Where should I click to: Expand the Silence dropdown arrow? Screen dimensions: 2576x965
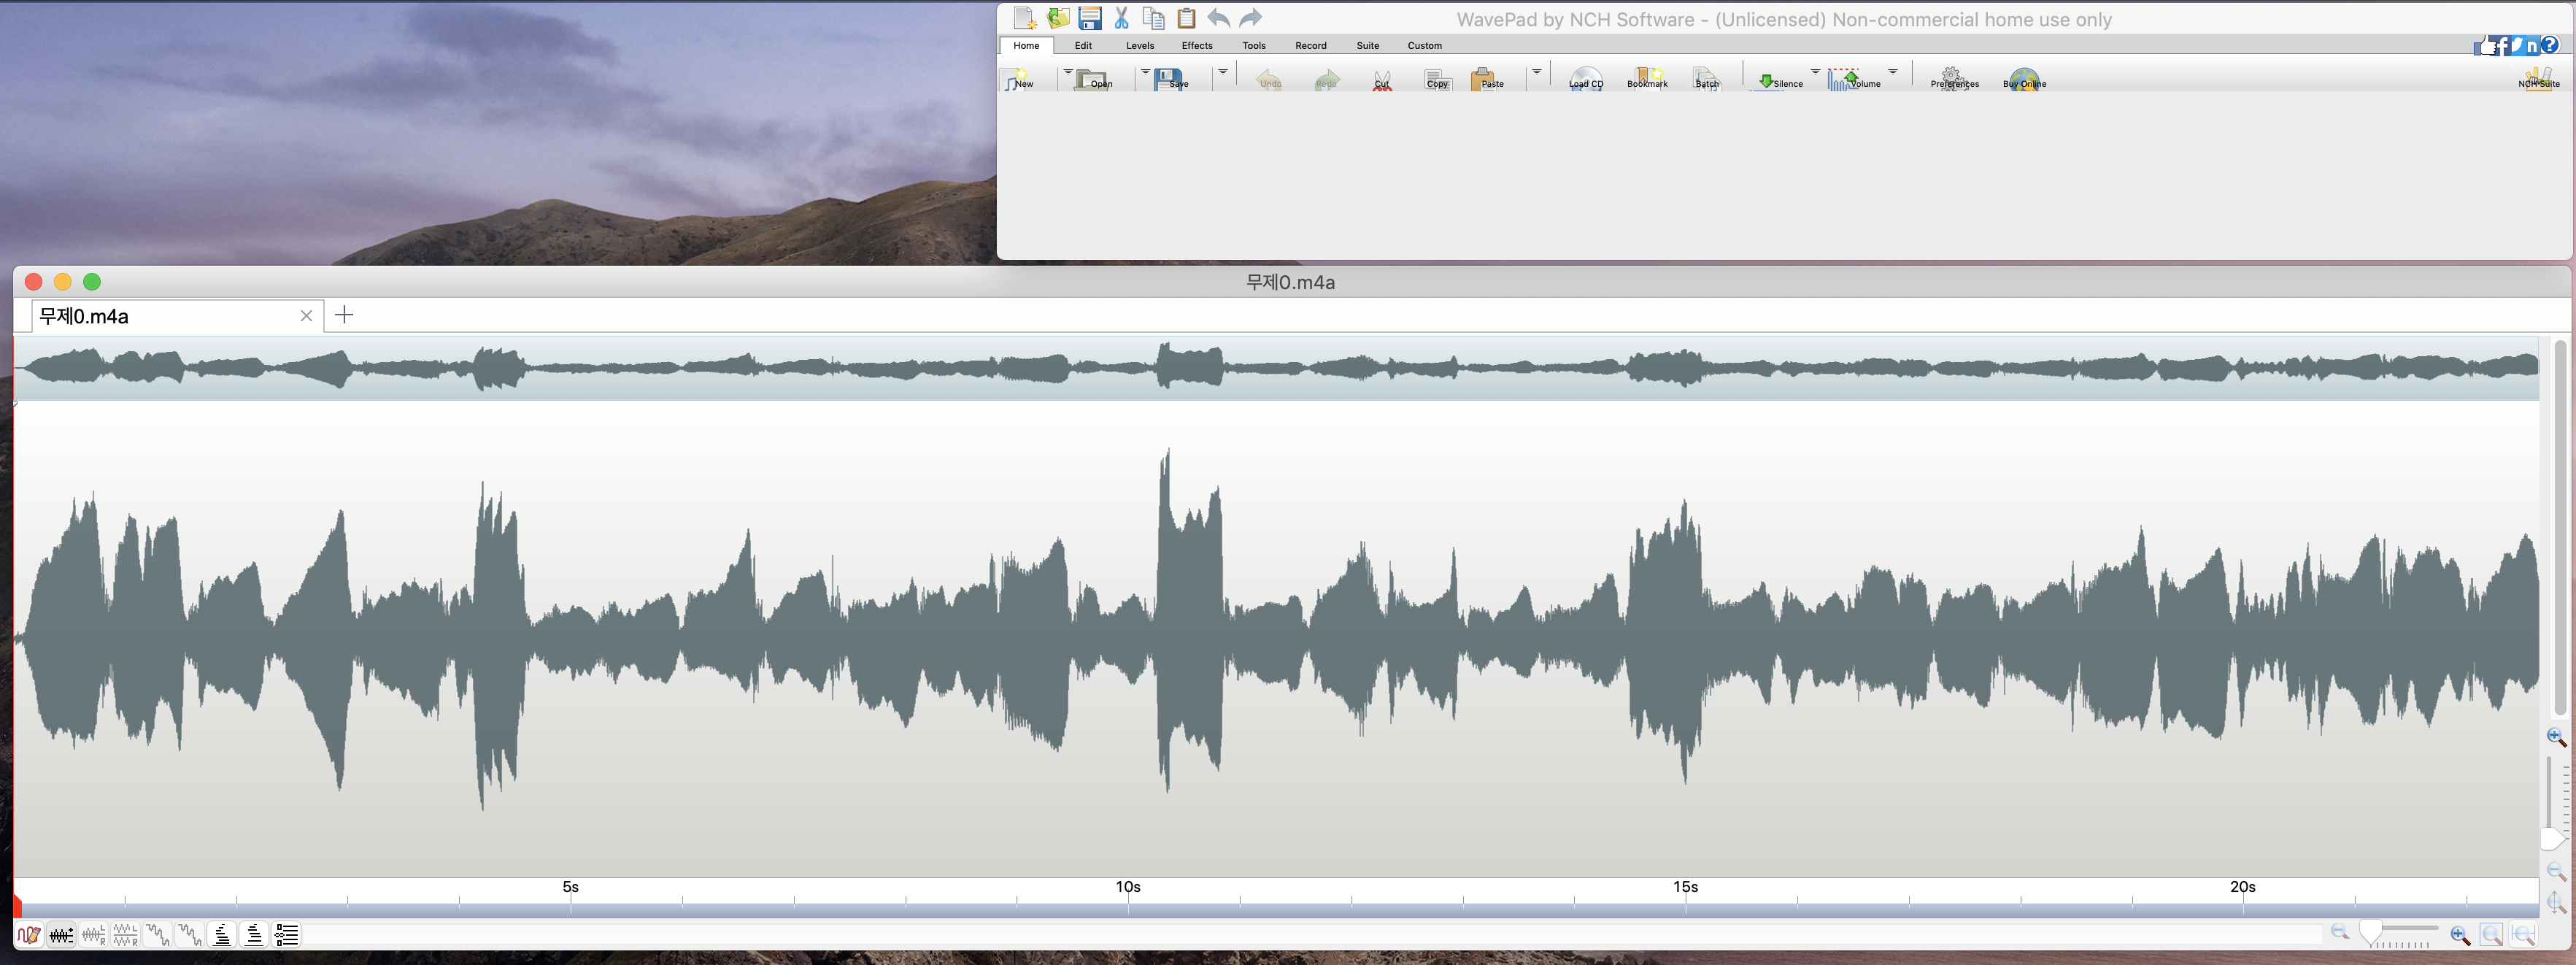click(1815, 71)
